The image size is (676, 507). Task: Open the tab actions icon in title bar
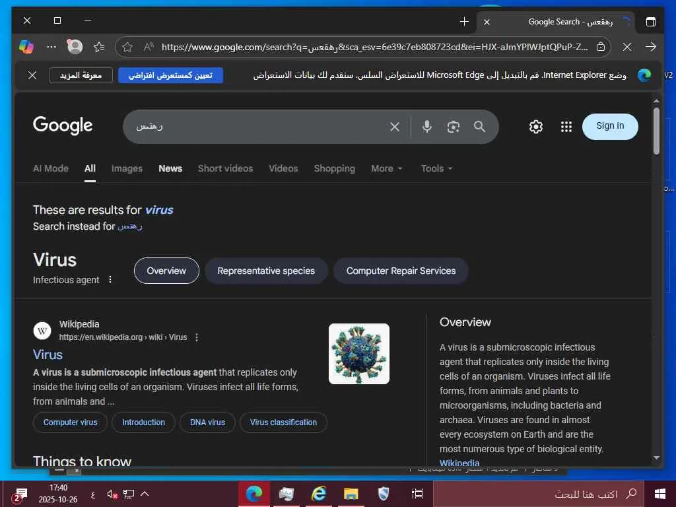coord(650,21)
